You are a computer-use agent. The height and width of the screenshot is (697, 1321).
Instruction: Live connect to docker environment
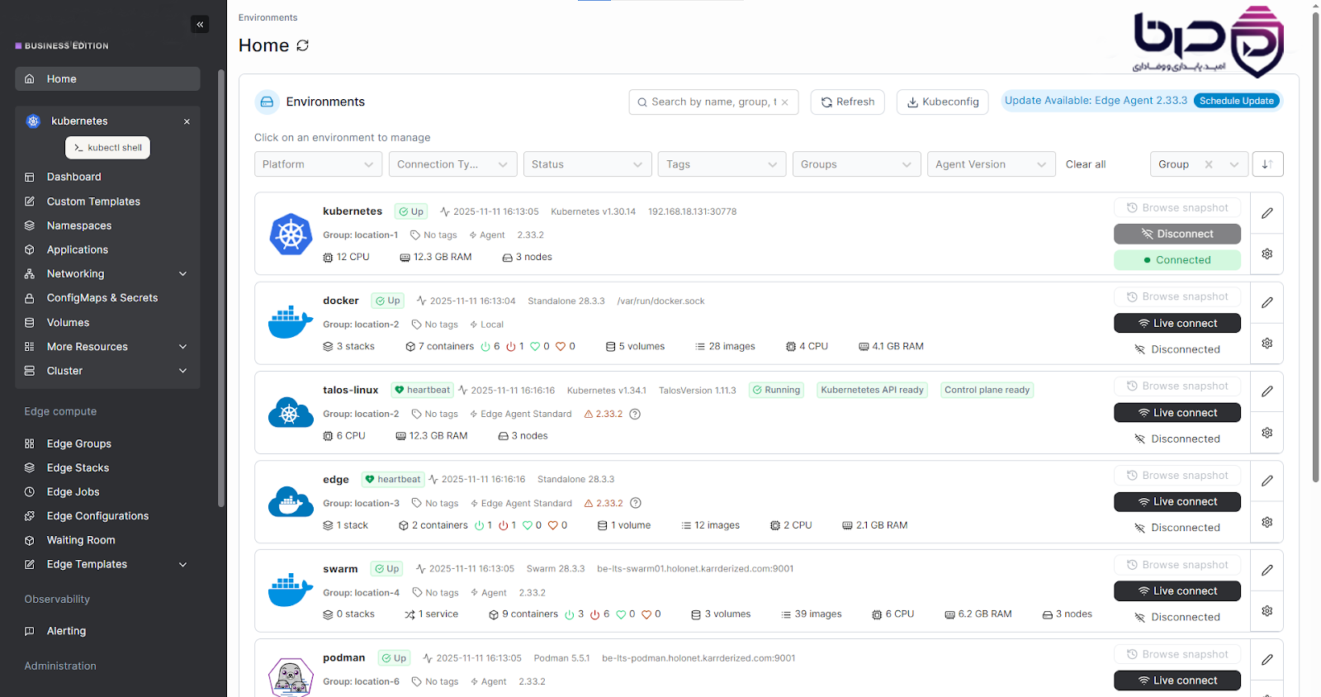click(x=1177, y=323)
